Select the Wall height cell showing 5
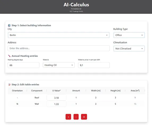Image resolution: width=152 pixels, height=125 pixels. point(115,104)
